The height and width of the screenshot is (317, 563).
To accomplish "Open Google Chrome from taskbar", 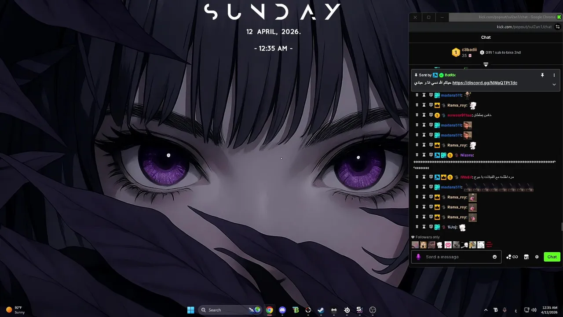I will point(269,310).
